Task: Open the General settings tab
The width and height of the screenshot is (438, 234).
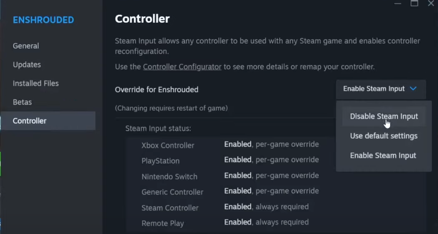Action: (26, 46)
